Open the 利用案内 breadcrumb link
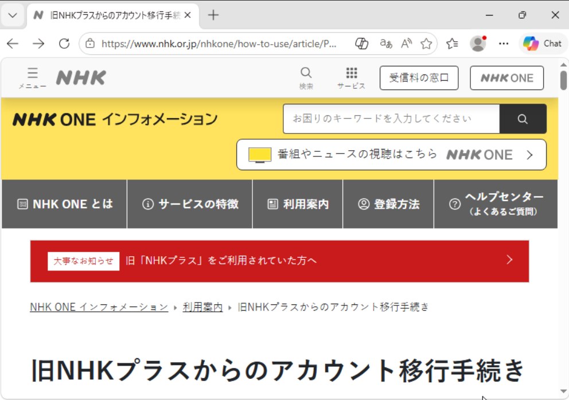 [202, 307]
